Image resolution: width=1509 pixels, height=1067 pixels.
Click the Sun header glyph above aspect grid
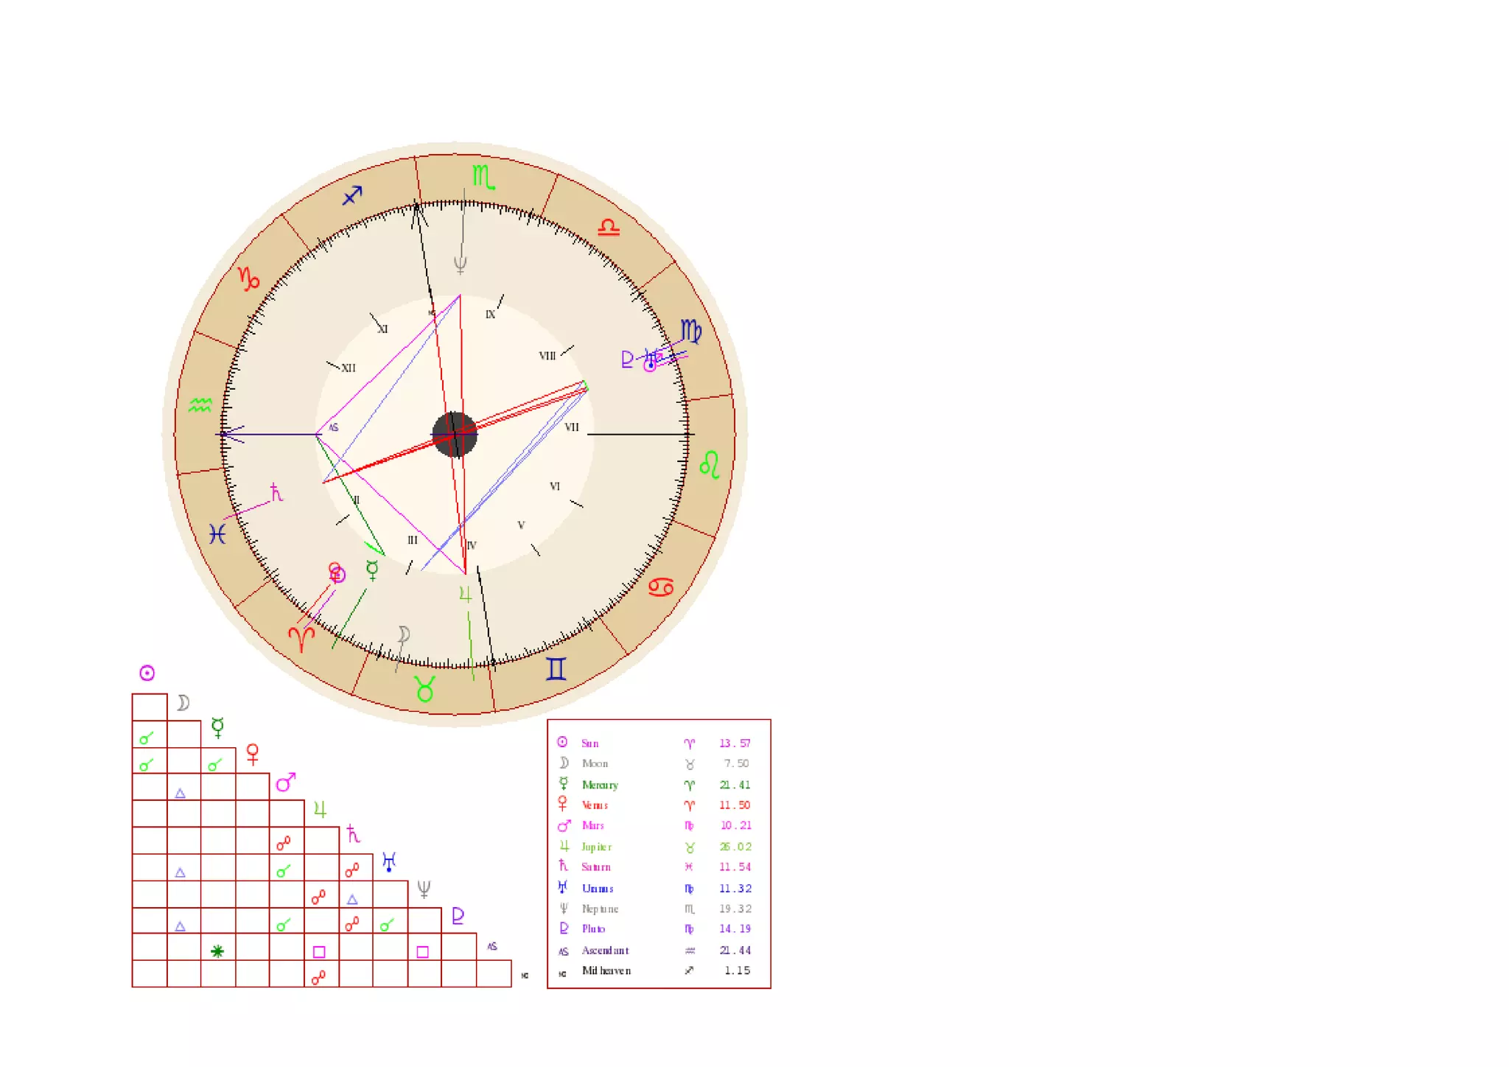147,673
